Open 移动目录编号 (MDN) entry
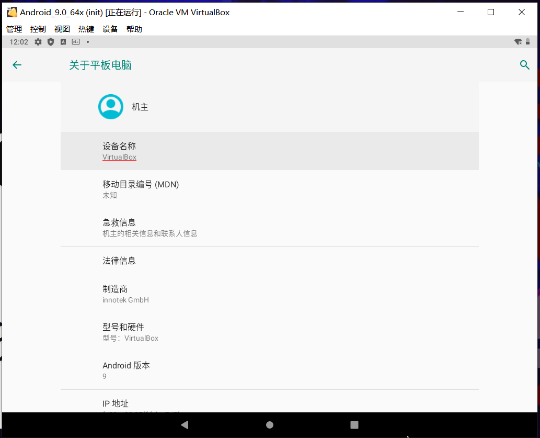Screen dimensions: 540x438 270,189
